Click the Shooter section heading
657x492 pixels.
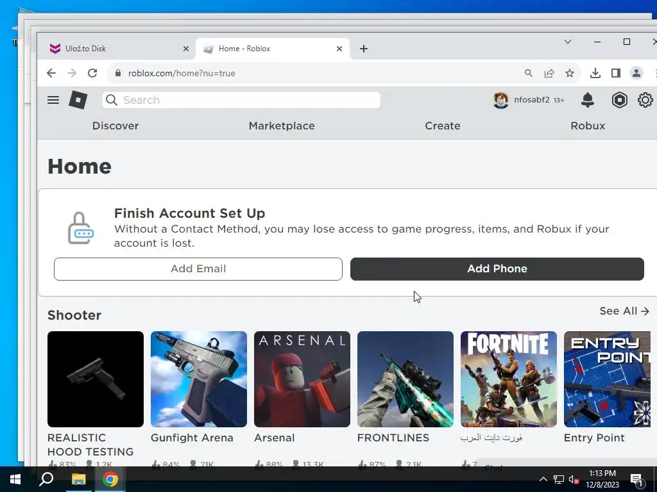click(74, 315)
